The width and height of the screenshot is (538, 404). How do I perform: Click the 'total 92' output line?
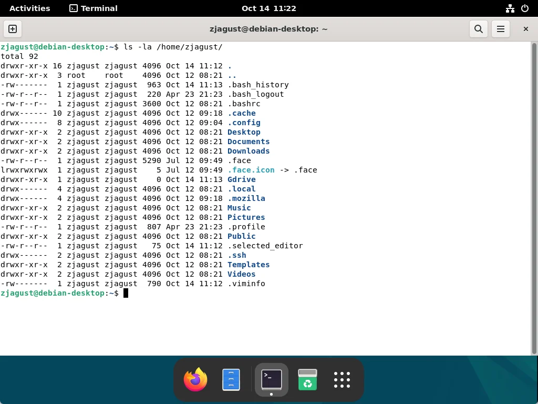click(x=19, y=56)
